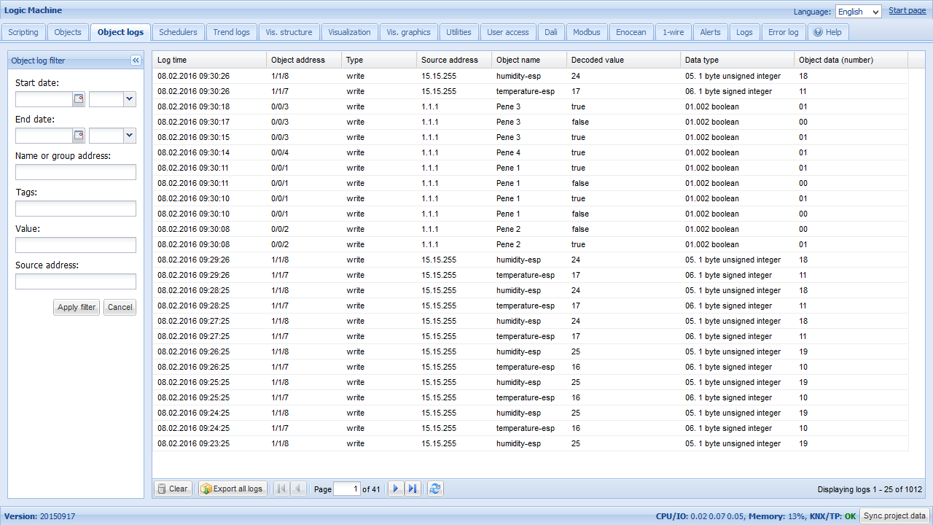Select the log time 08.02.2016 09:30:17

click(193, 122)
